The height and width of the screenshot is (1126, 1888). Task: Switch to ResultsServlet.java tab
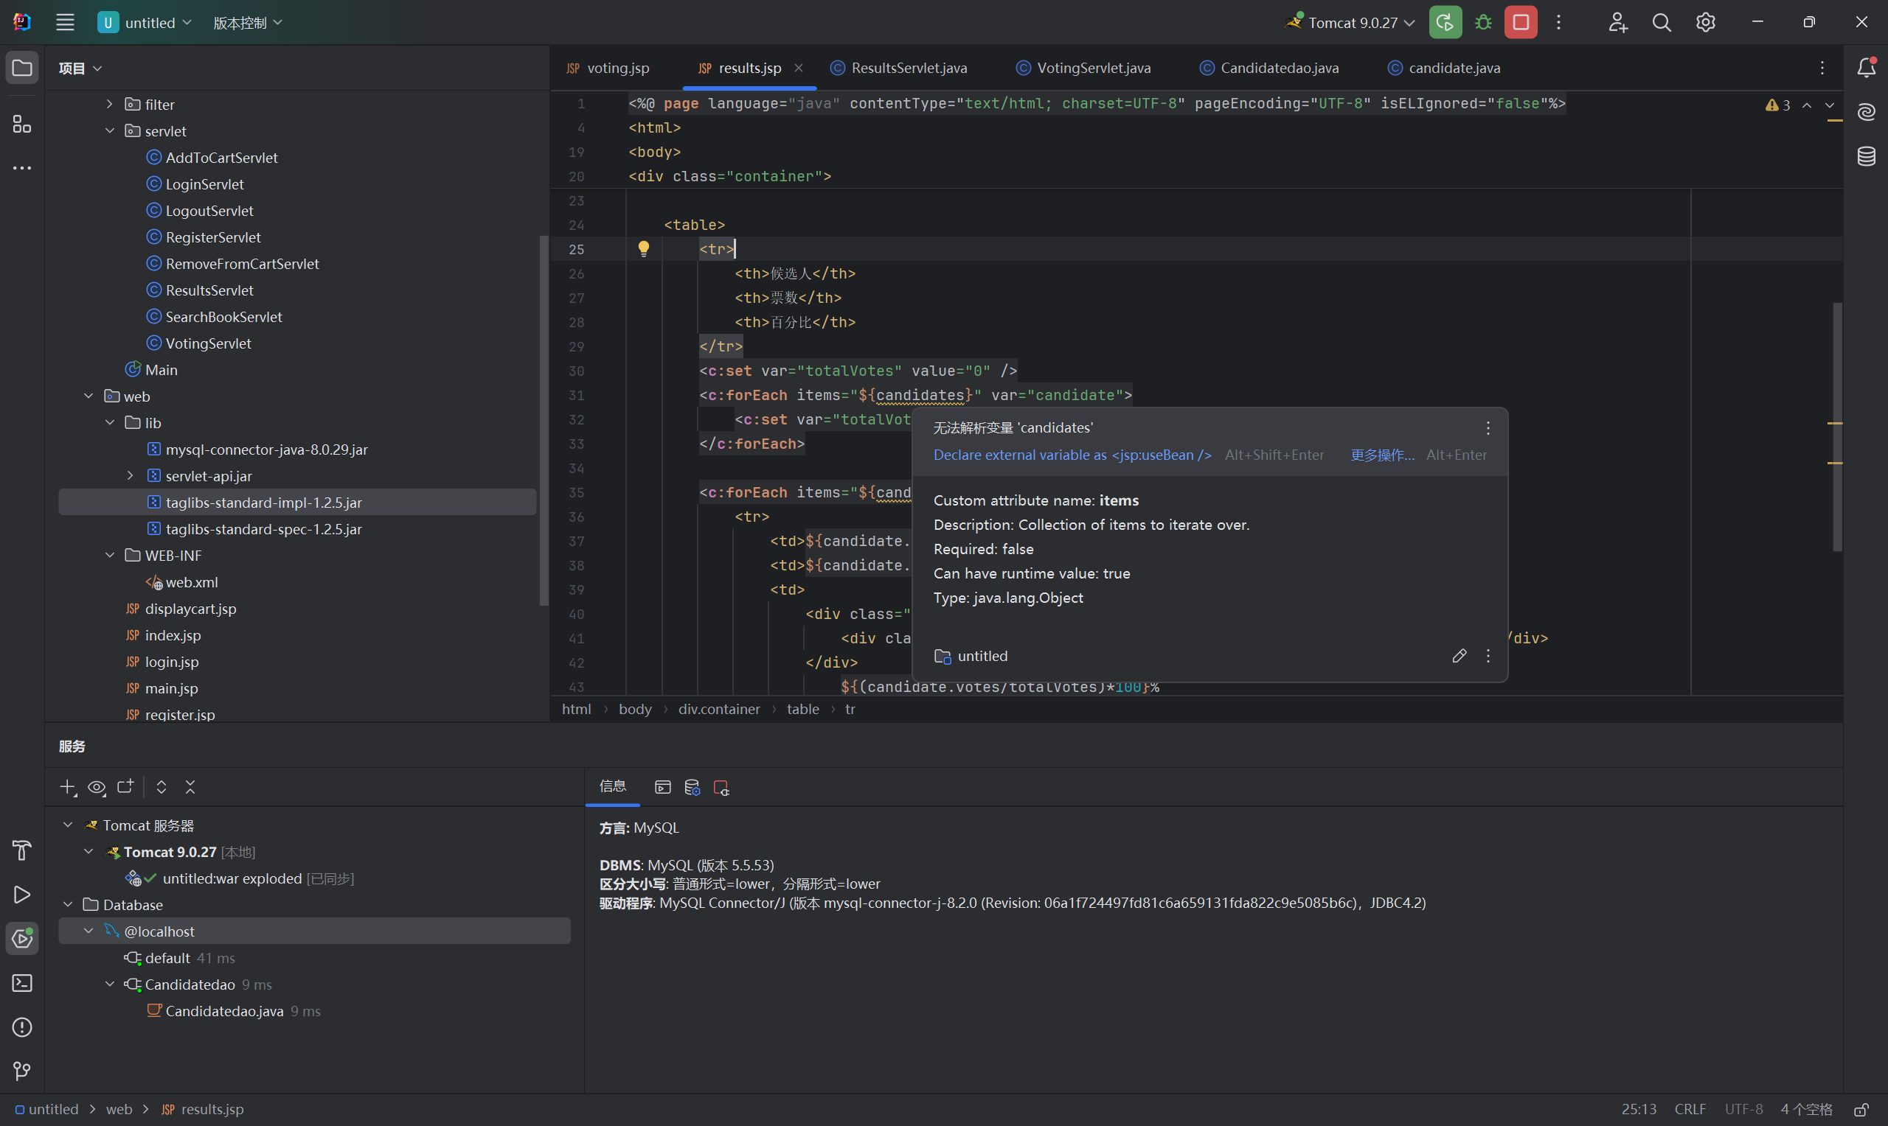click(908, 68)
